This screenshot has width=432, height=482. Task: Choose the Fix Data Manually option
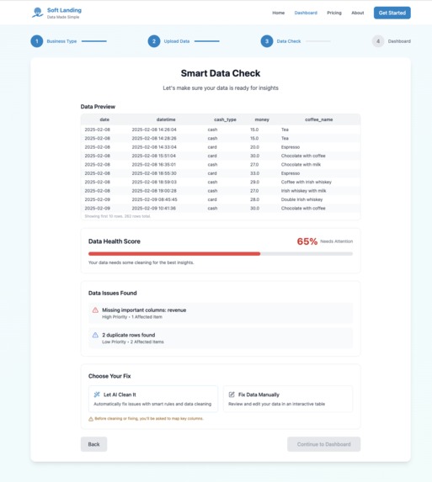[288, 399]
